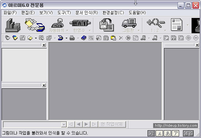Expand dropdown arrow beside small blue scanner

[66, 38]
